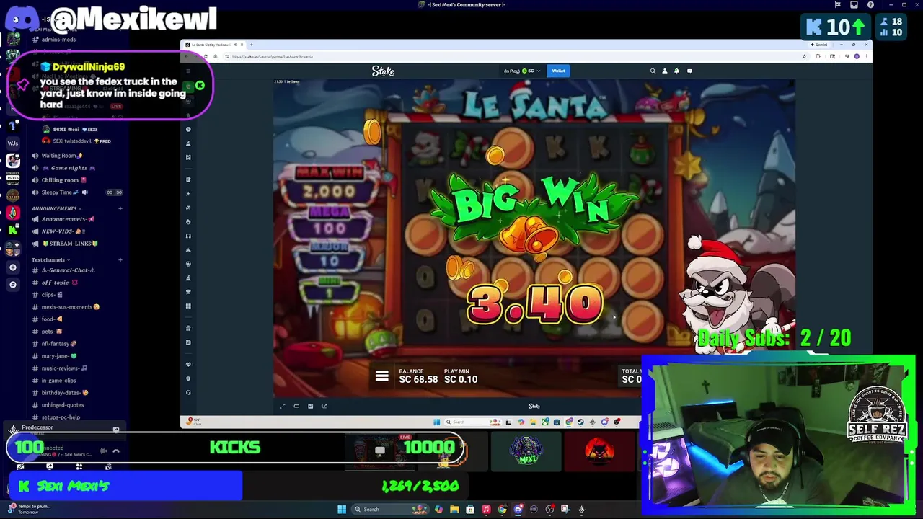This screenshot has width=923, height=519.
Task: Open the Stake chat bubble icon
Action: click(x=689, y=71)
